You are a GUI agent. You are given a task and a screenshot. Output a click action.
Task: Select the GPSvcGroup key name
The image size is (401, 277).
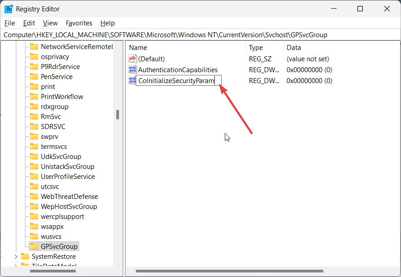point(59,246)
